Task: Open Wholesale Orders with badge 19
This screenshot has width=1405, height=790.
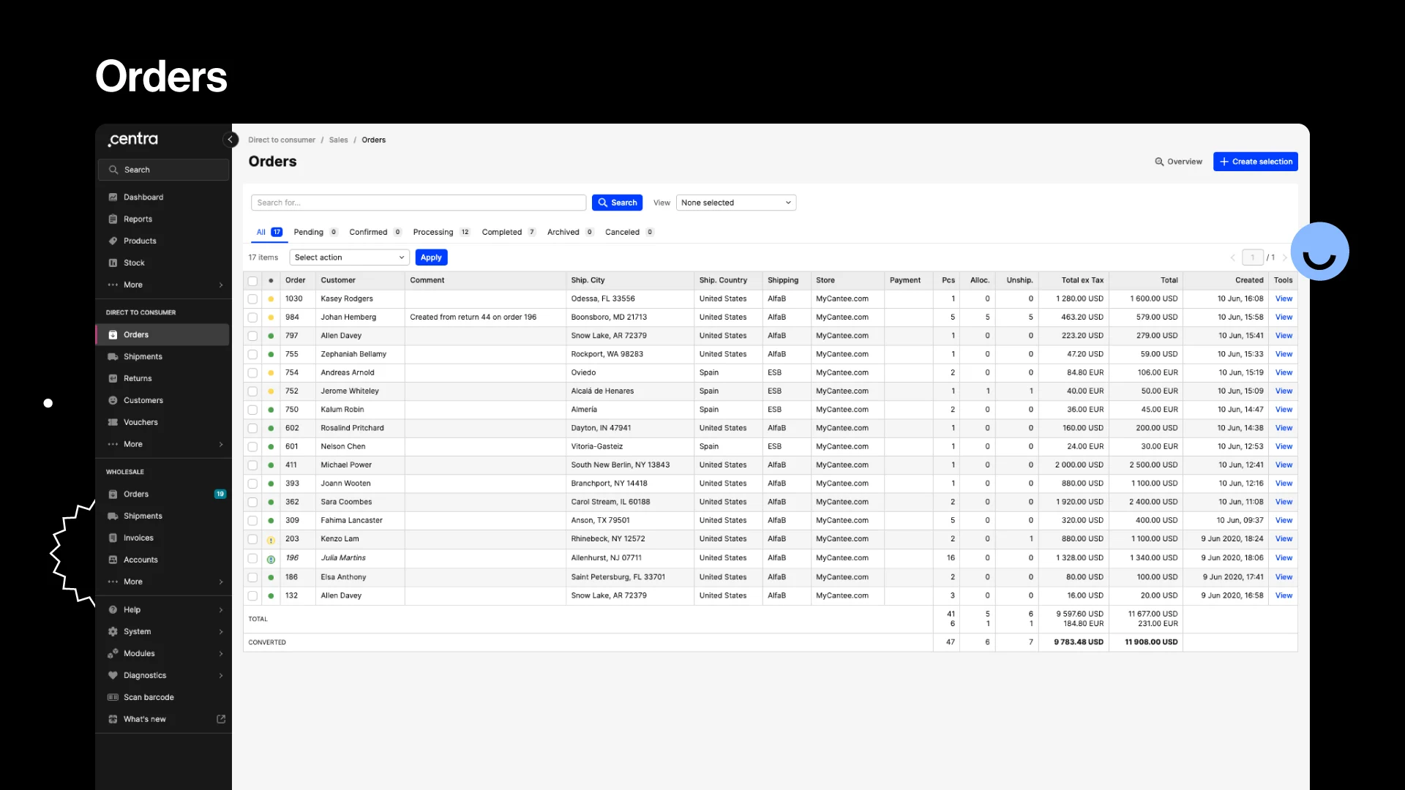Action: [136, 494]
